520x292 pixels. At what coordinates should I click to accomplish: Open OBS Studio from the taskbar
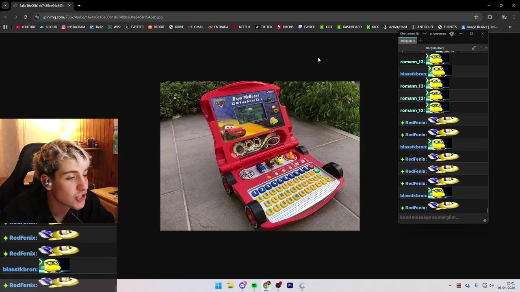tap(278, 286)
